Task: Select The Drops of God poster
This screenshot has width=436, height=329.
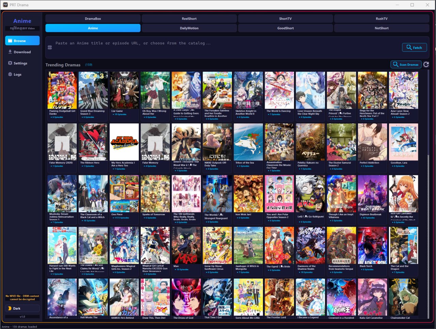Action: pos(186,297)
